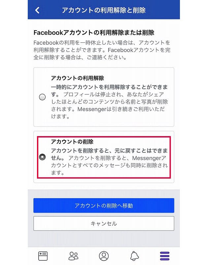Click the Facebookアカウントの利用解除または削除 heading
The image size is (208, 265).
[94, 33]
